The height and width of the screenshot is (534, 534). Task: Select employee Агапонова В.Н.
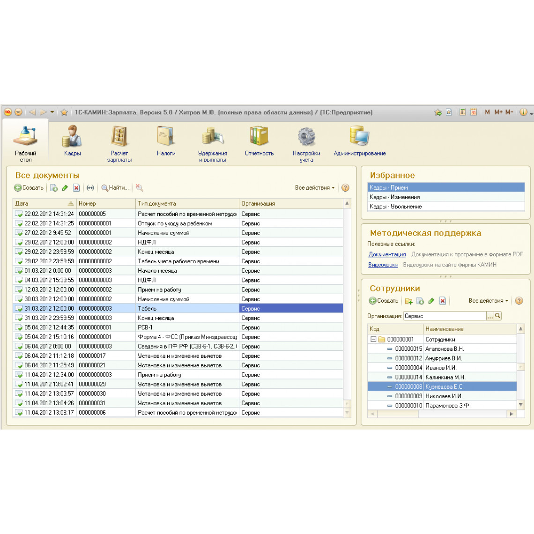coord(442,349)
